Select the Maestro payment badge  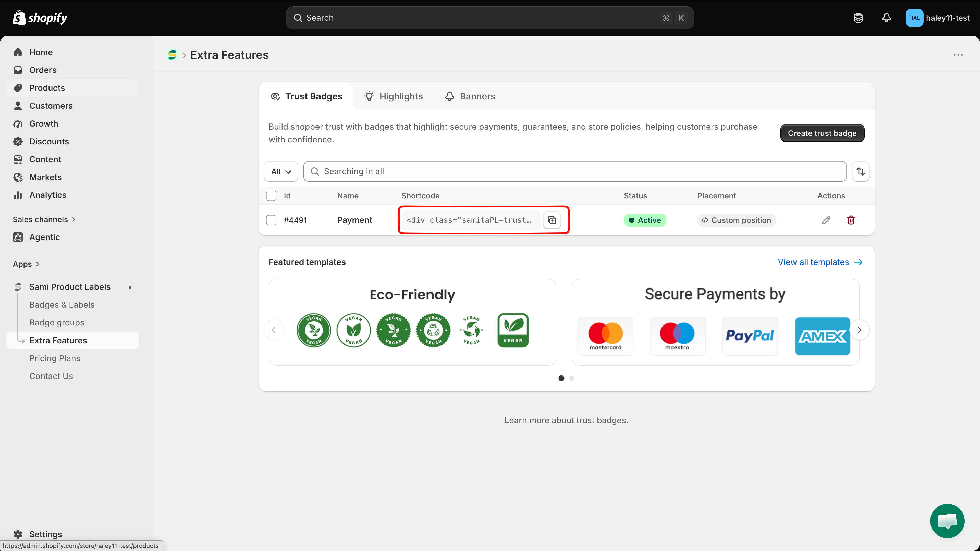pos(677,336)
